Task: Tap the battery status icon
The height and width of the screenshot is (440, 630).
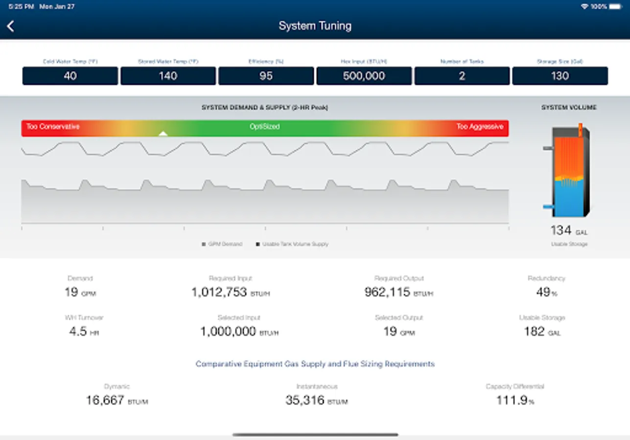Action: (x=614, y=6)
